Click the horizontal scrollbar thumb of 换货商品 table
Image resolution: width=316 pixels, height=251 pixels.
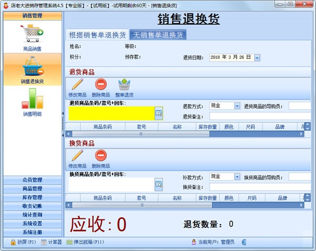click(142, 205)
